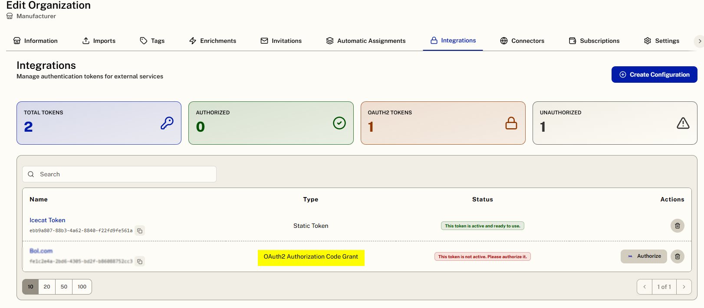Click the key icon in Total Tokens card

pos(167,123)
